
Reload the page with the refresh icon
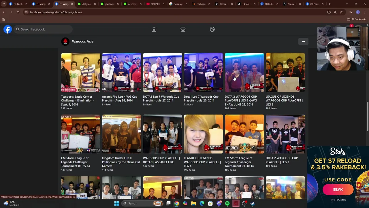coord(18,12)
